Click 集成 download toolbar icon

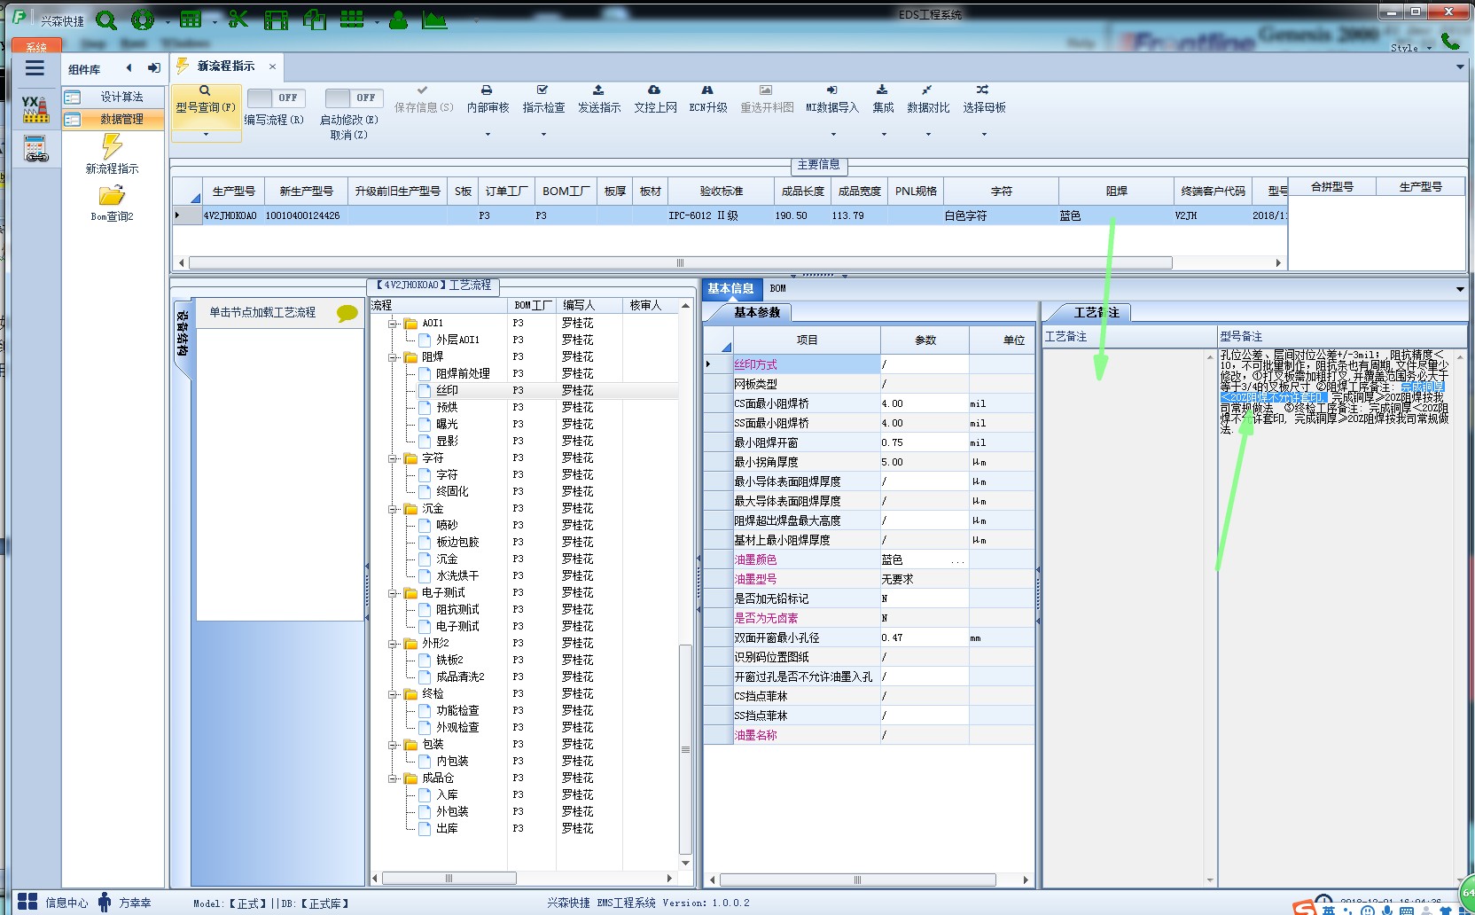(882, 90)
